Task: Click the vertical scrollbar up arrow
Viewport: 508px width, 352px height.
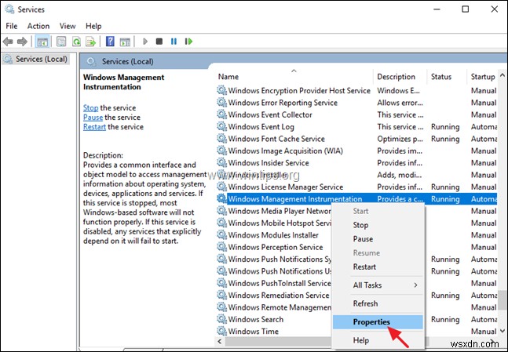Action: click(x=503, y=75)
